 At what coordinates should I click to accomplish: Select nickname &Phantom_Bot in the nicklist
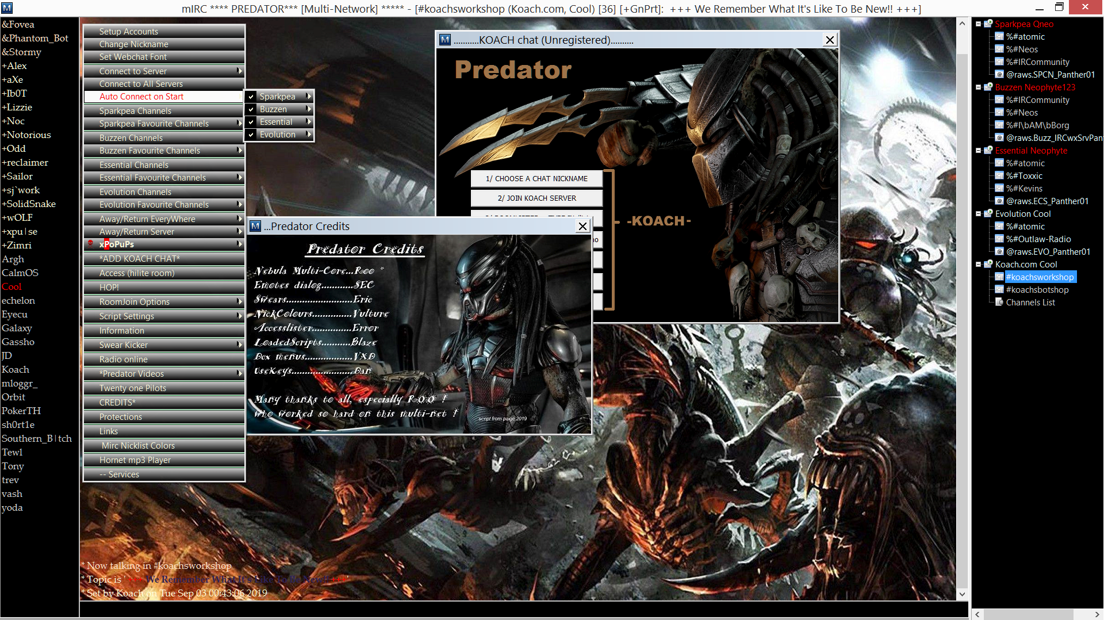pos(35,38)
